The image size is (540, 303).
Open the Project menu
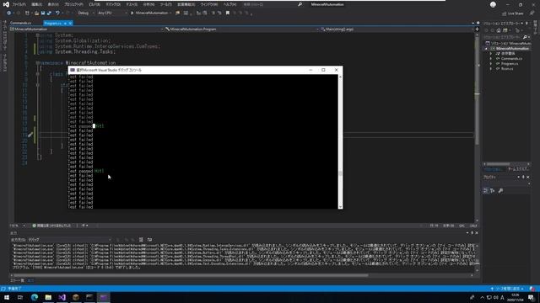73,4
